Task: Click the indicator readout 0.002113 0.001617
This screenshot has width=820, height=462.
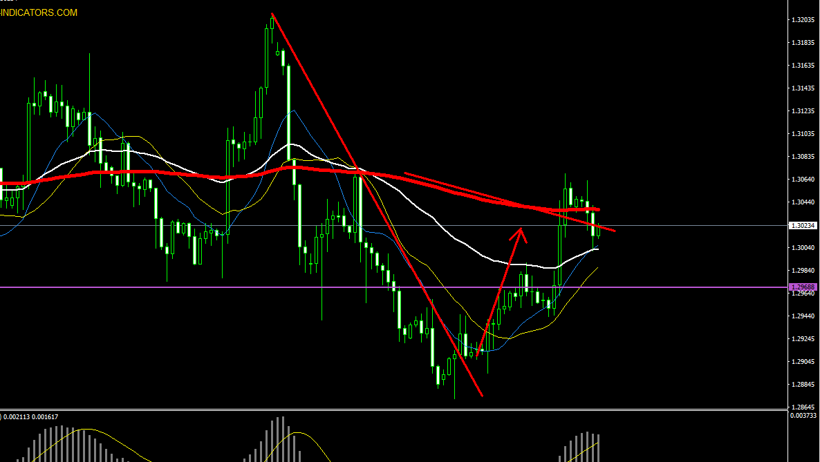Action: point(32,416)
